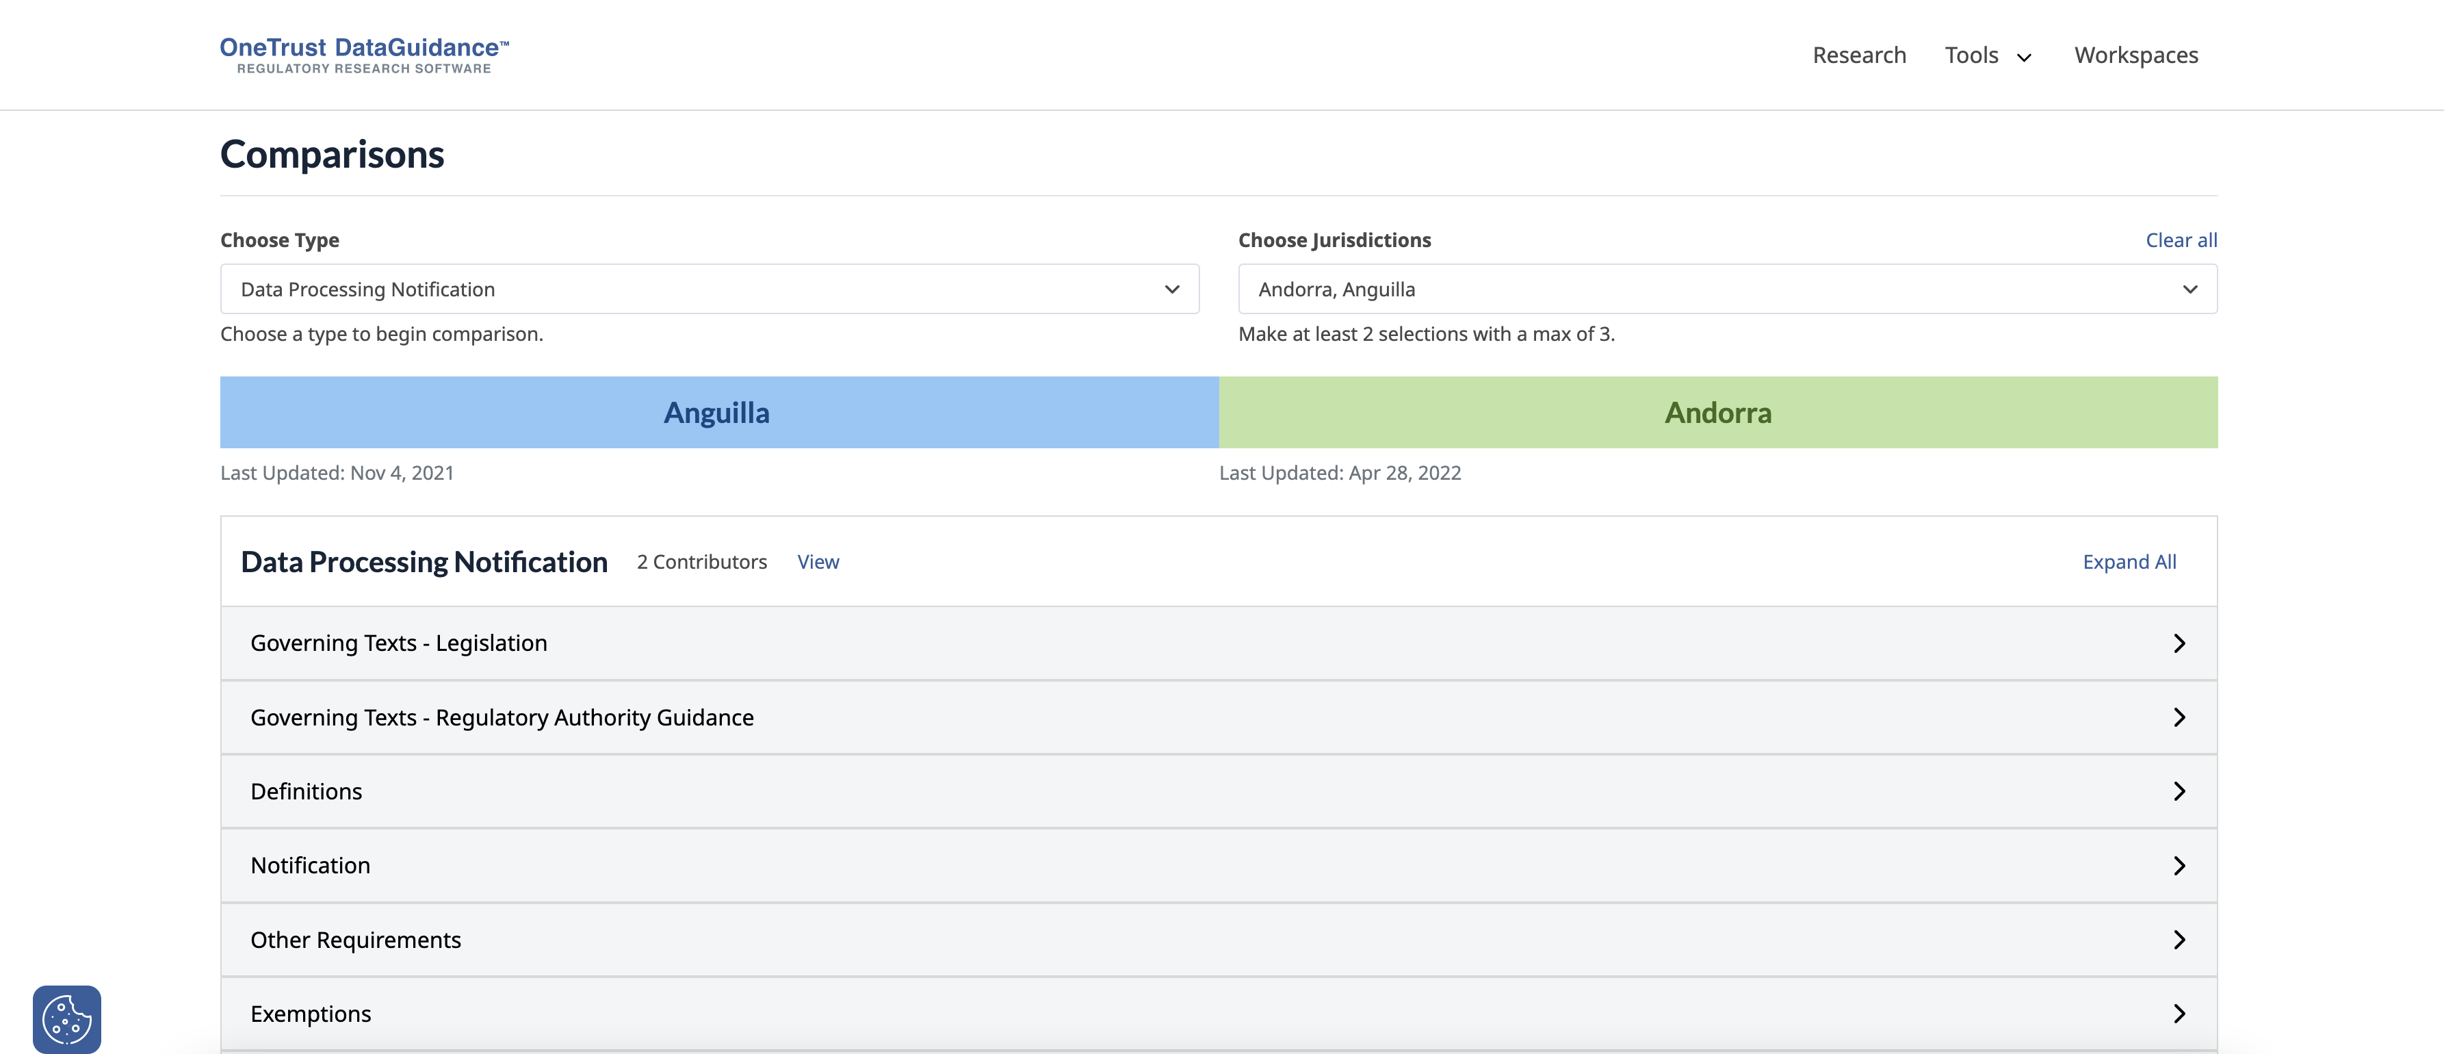Image resolution: width=2444 pixels, height=1054 pixels.
Task: Expand Governing Texts - Legislation row
Action: pos(1218,643)
